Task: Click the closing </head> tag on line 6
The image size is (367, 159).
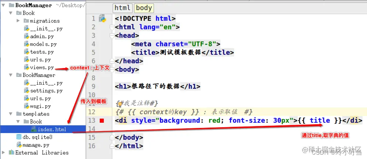Action: (x=129, y=61)
